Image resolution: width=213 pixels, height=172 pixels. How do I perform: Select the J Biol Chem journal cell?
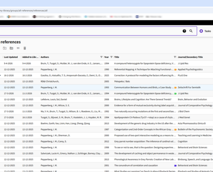(x=184, y=111)
